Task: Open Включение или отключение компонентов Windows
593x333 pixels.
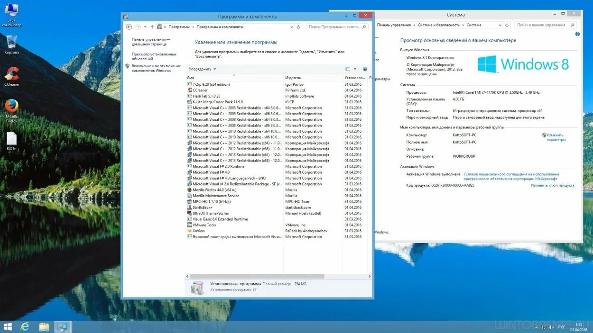Action: pos(157,68)
